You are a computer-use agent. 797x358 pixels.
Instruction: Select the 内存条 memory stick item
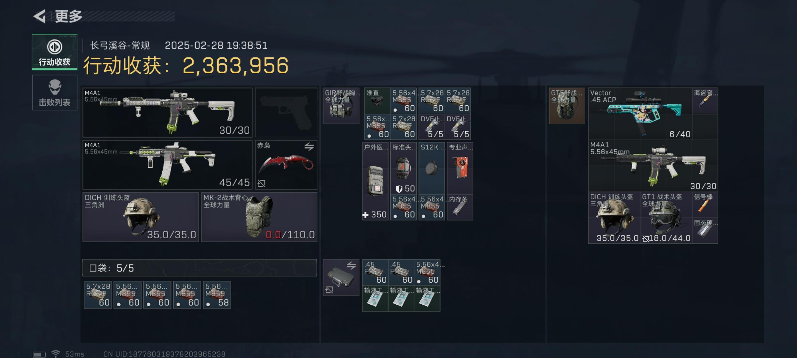tap(460, 207)
